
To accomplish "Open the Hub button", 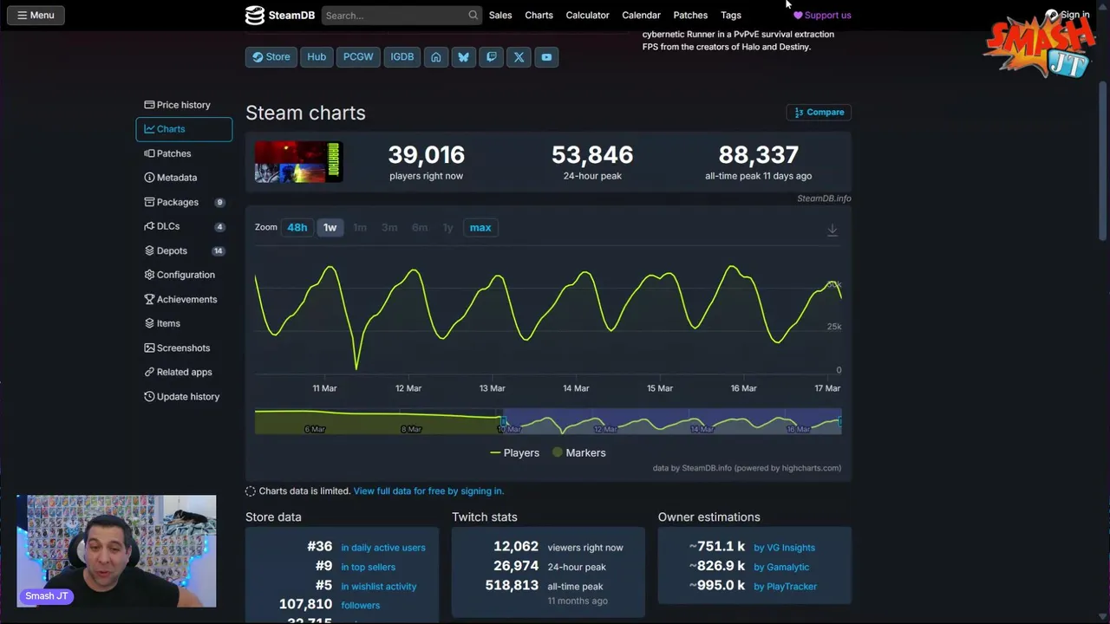I will point(317,56).
